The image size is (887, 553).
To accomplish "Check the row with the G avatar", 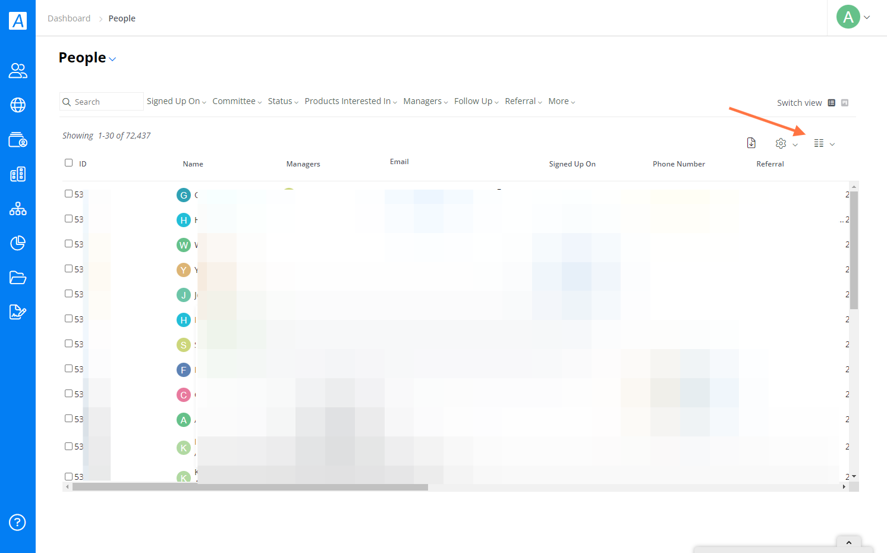I will [68, 194].
